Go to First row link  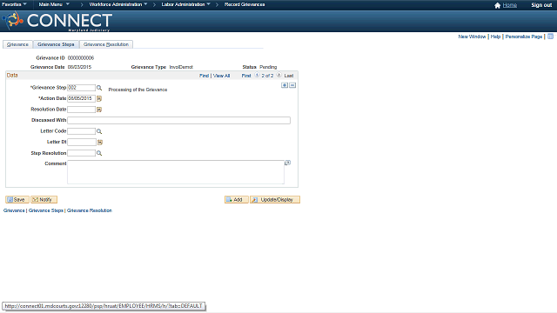[x=246, y=76]
